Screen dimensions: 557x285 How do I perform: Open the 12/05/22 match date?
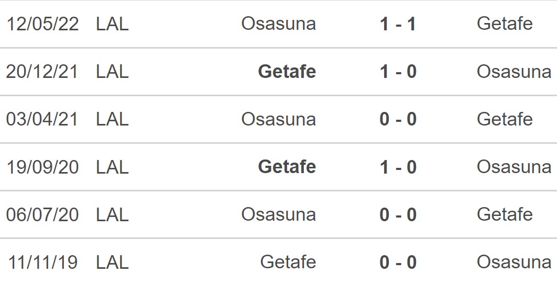[42, 24]
